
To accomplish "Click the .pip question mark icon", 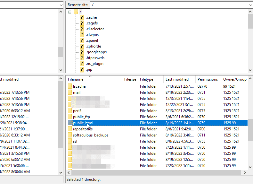I will tap(82, 69).
